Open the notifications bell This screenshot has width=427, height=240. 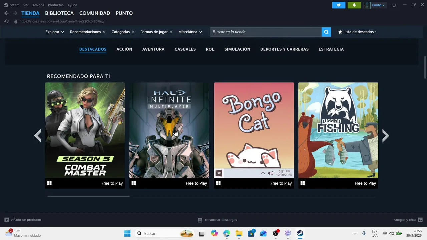click(354, 5)
